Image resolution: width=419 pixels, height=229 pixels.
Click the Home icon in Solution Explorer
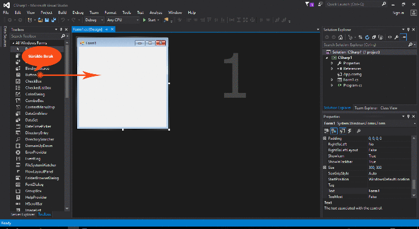[x=341, y=37]
